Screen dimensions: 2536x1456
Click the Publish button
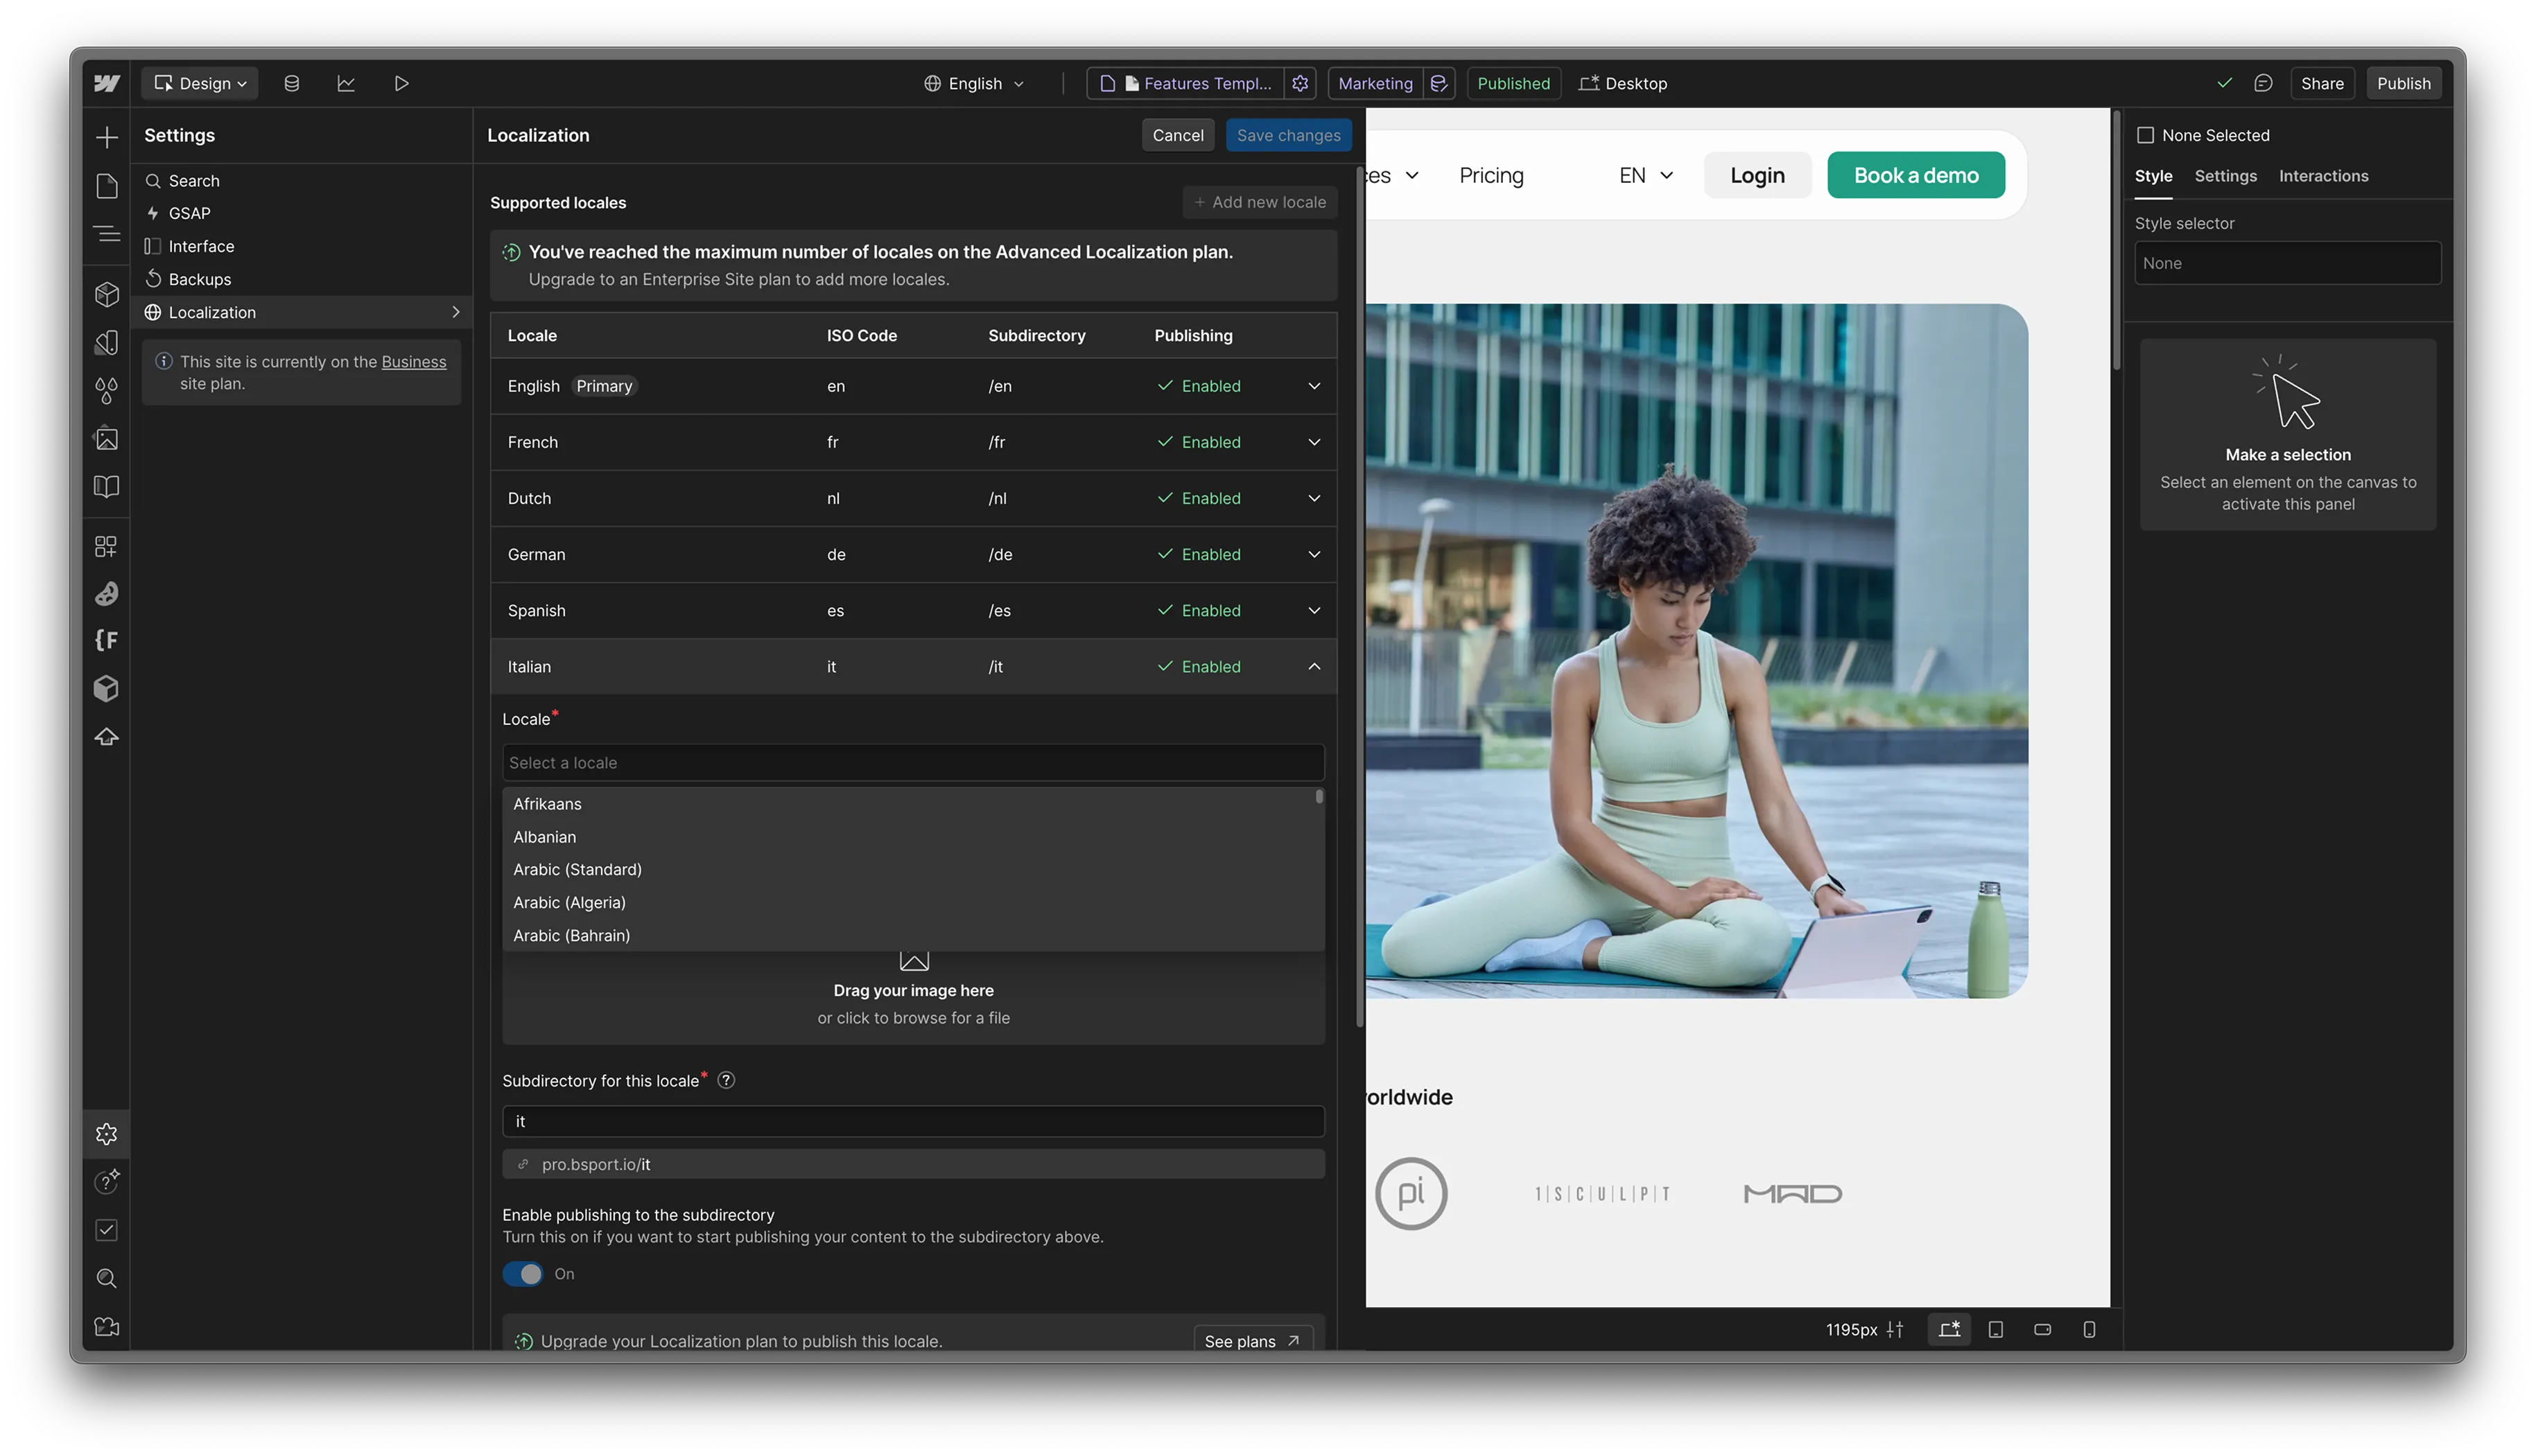[x=2403, y=83]
